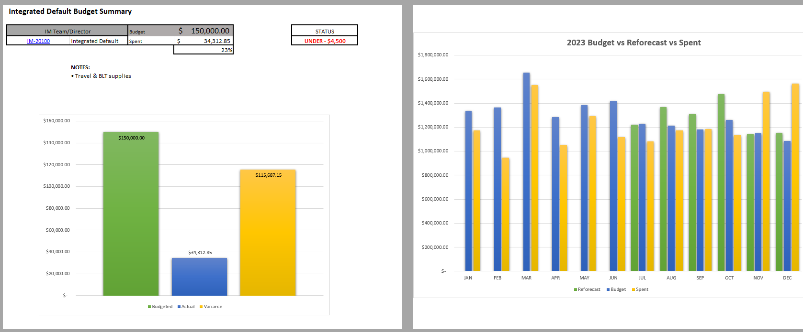
Task: Select the IM Team/Director header cell
Action: click(x=68, y=32)
